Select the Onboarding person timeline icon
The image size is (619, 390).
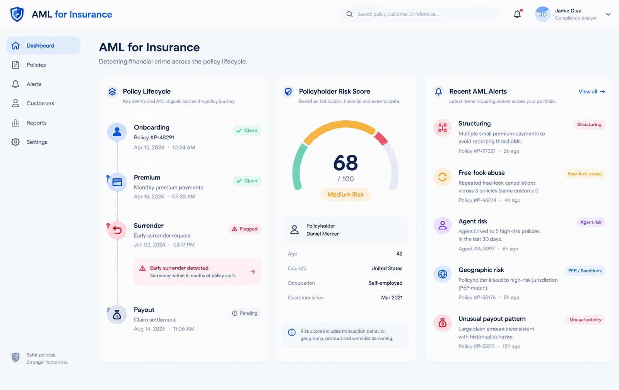coord(117,132)
